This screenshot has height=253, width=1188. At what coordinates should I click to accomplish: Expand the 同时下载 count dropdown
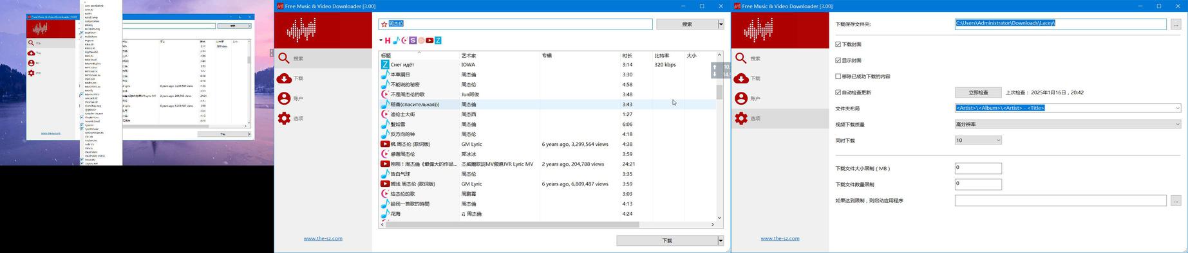[978, 140]
